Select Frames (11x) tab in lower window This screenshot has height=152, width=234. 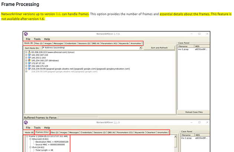tap(42, 132)
